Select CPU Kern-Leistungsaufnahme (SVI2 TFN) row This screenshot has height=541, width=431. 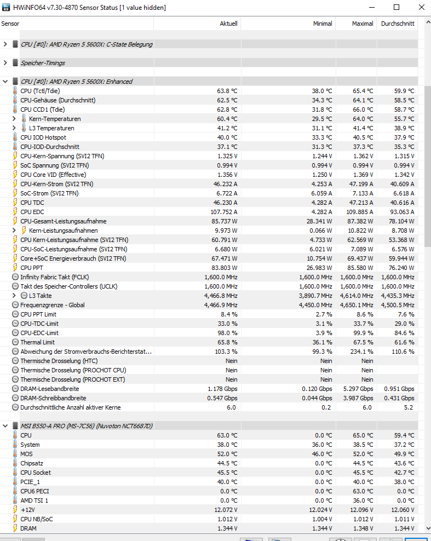(x=209, y=240)
